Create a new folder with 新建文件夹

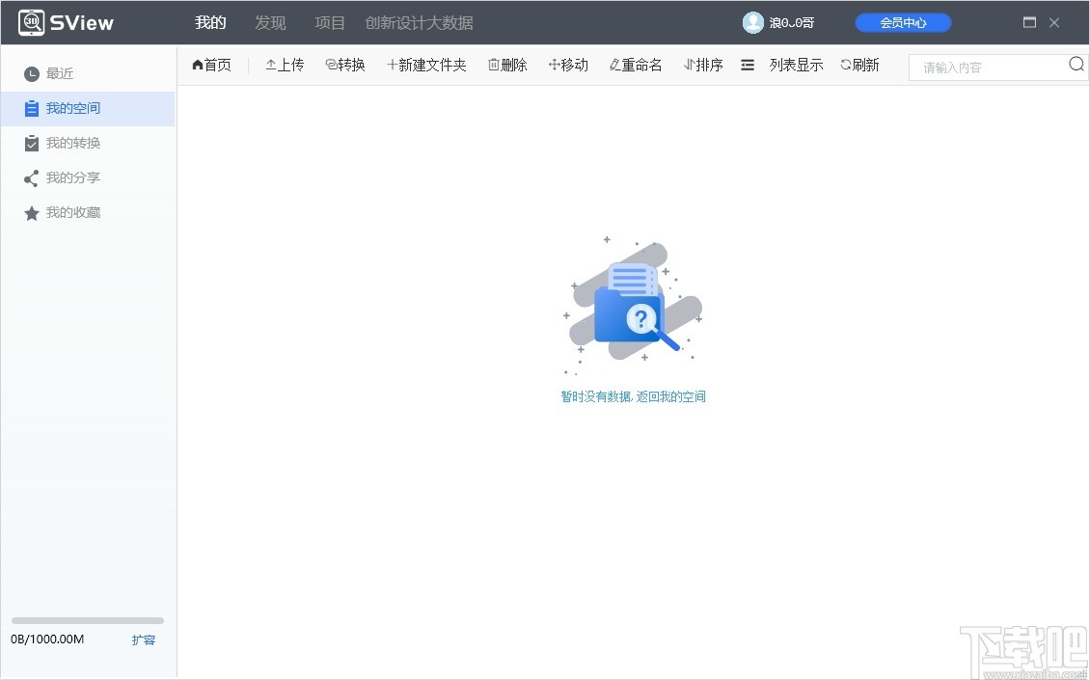click(x=426, y=65)
